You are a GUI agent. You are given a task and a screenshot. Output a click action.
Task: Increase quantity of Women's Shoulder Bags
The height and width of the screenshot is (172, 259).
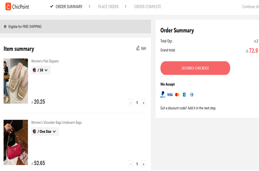point(144,164)
